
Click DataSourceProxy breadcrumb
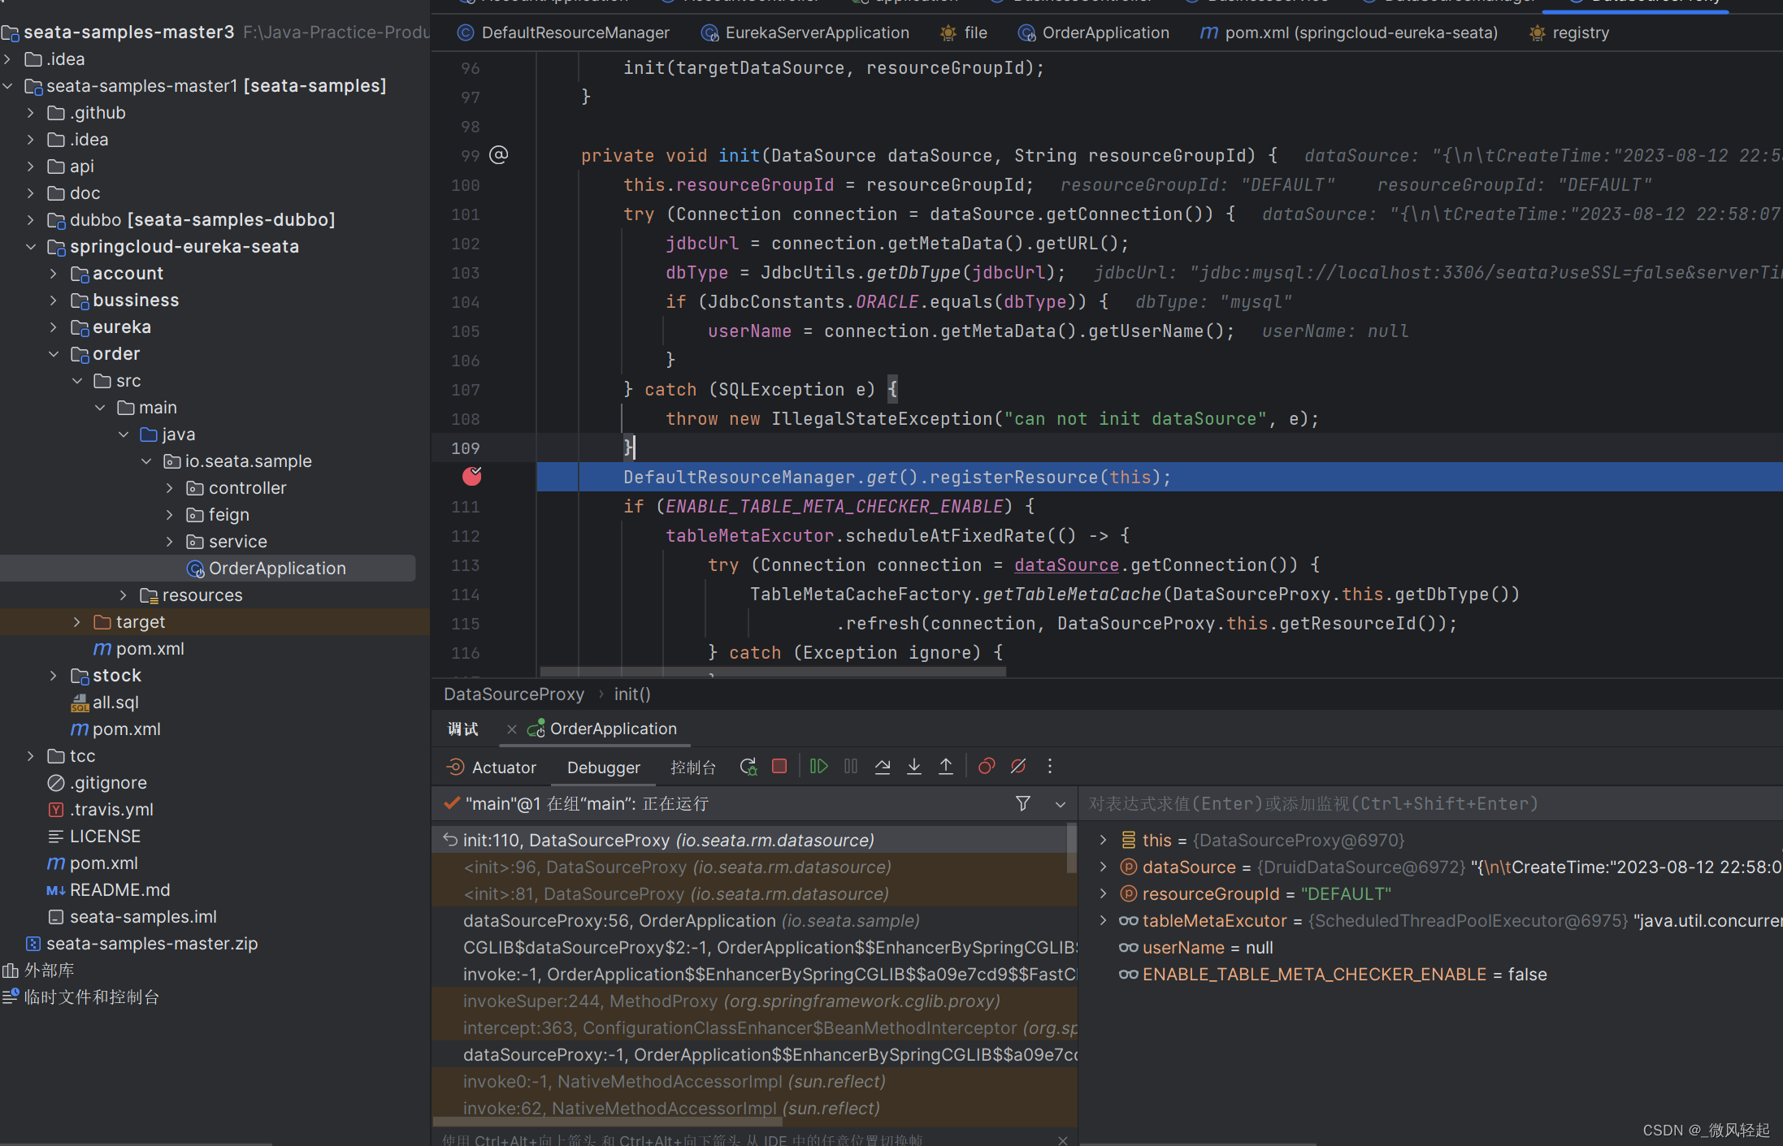(x=514, y=694)
